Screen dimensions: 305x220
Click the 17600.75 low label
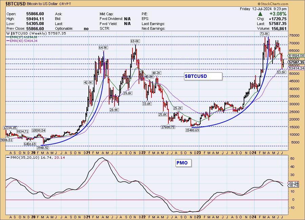168,127
